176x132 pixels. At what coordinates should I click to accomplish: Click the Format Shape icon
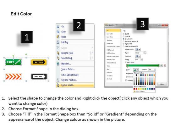(x=58, y=85)
